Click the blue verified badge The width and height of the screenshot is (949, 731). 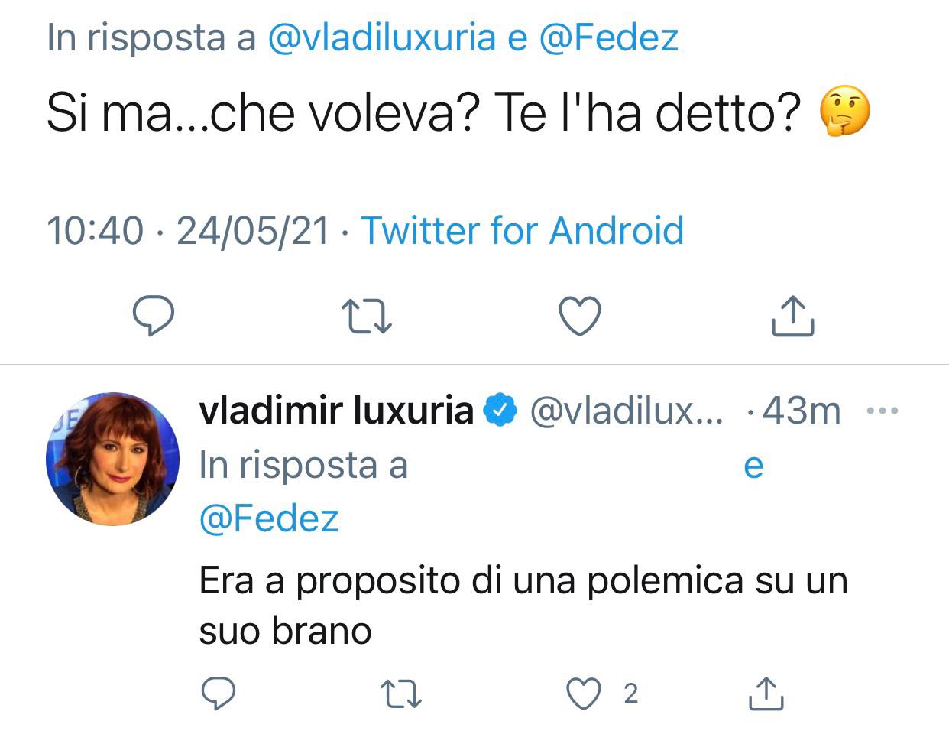coord(501,411)
